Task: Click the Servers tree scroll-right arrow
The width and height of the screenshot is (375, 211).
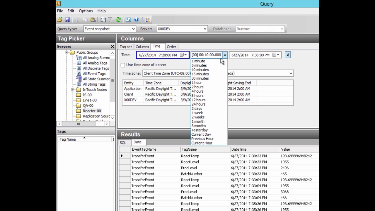Action: point(107,124)
